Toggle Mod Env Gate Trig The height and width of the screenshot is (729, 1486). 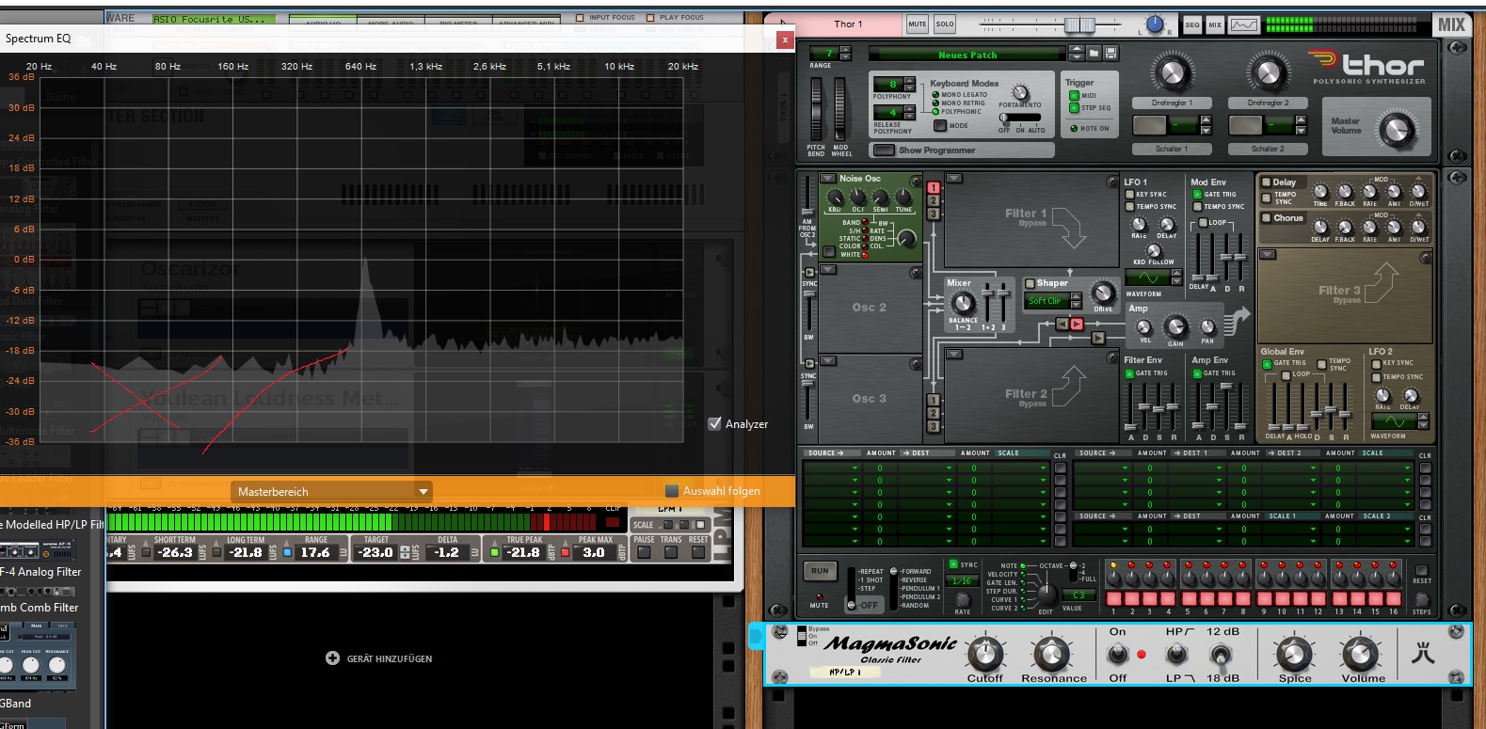[x=1198, y=195]
